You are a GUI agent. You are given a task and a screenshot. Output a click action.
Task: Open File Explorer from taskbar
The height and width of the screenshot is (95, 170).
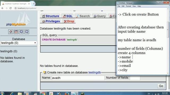tap(20, 93)
